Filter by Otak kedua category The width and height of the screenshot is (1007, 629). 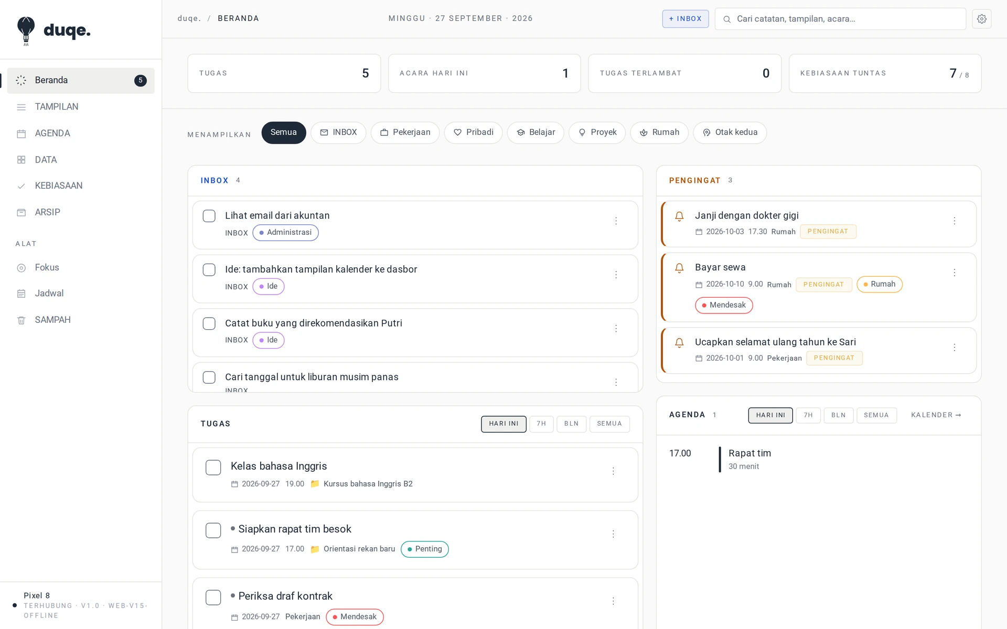[x=730, y=133]
